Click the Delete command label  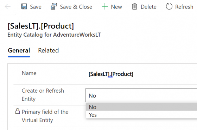tap(148, 7)
